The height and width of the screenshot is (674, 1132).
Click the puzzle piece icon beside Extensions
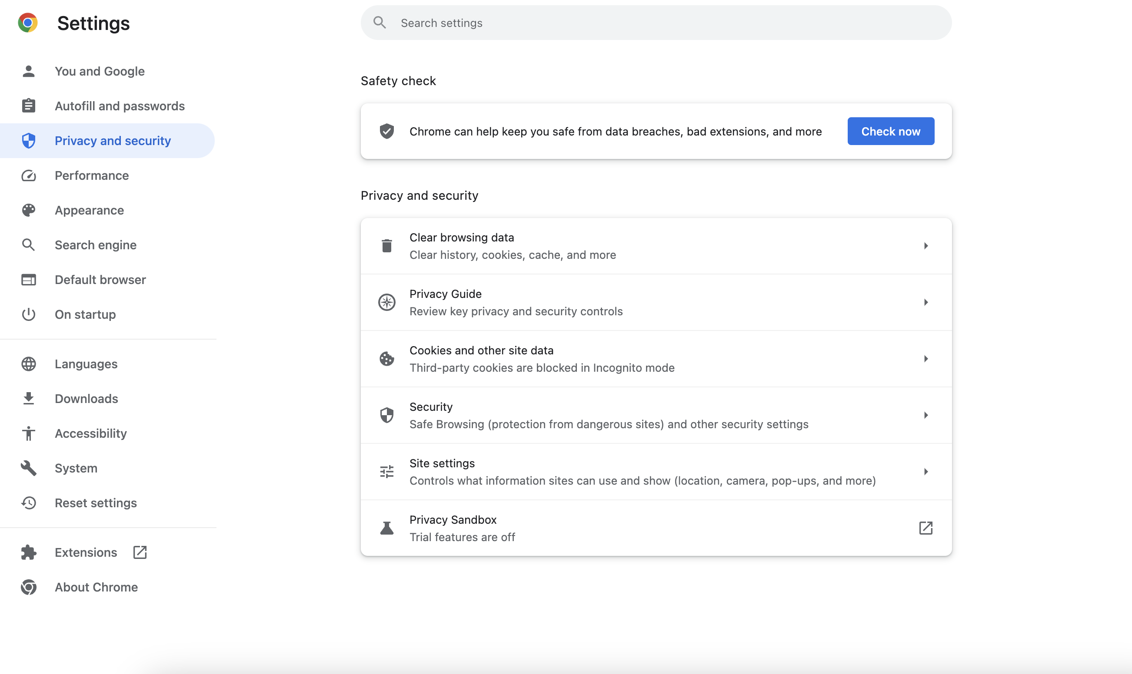point(28,552)
